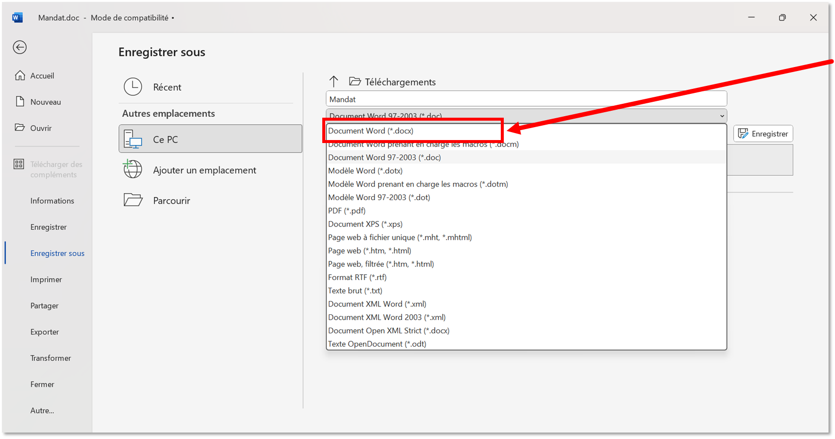Click Ajouter un emplacement
The width and height of the screenshot is (835, 439).
[210, 170]
